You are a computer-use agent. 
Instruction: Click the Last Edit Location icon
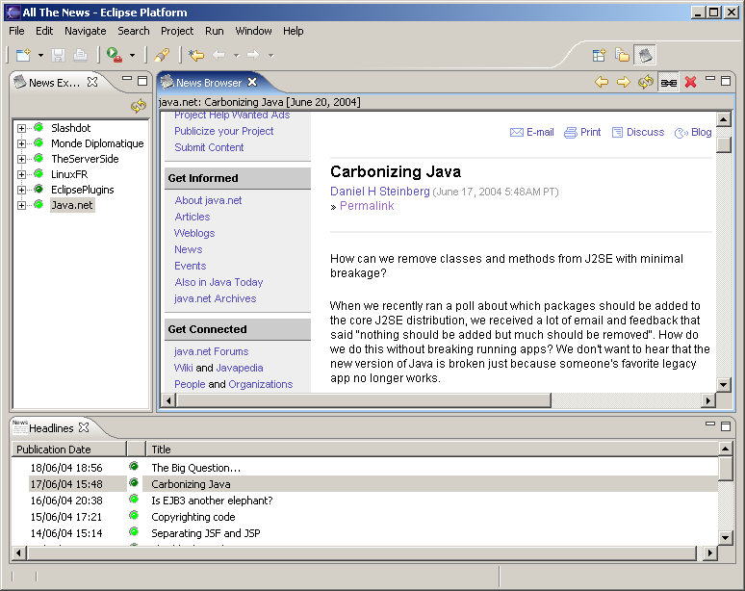195,55
